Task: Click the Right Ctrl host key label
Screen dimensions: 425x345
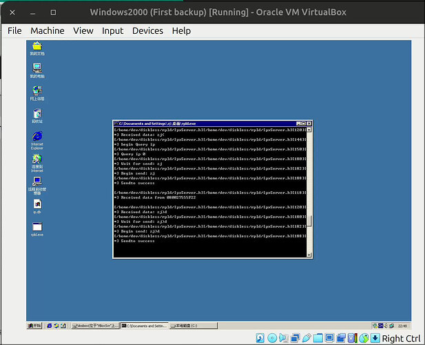Action: [x=401, y=339]
